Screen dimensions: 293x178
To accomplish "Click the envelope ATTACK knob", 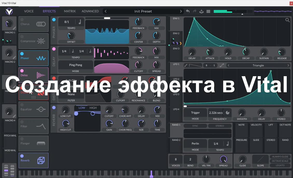I will click(210, 52).
